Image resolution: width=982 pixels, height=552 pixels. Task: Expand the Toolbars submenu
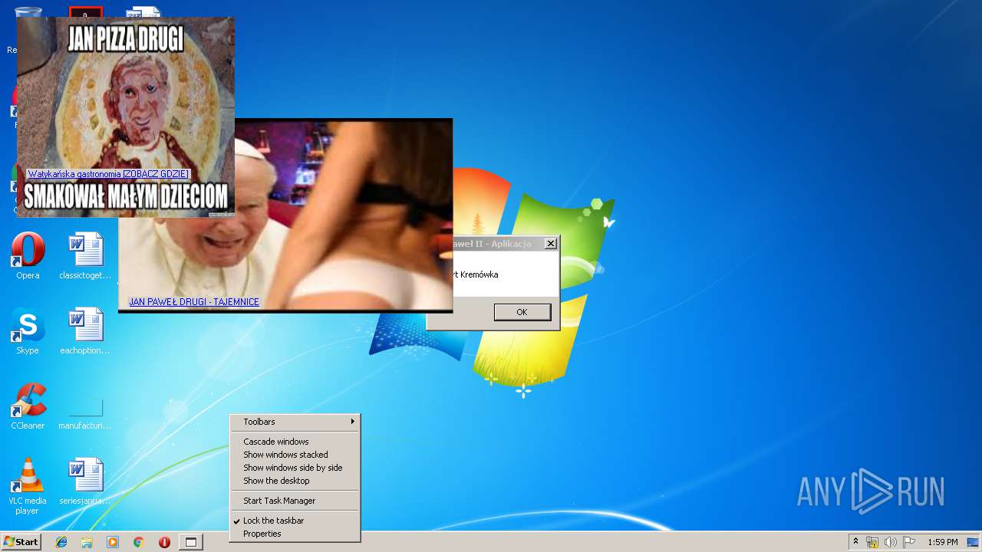pos(295,422)
